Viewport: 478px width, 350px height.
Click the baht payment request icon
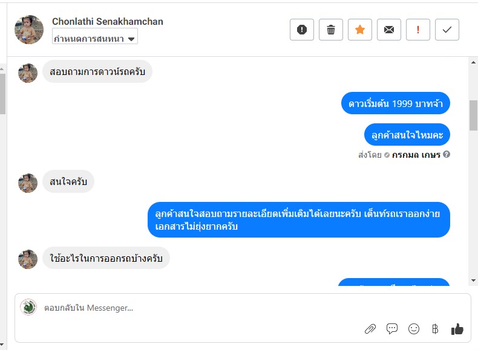pos(434,329)
